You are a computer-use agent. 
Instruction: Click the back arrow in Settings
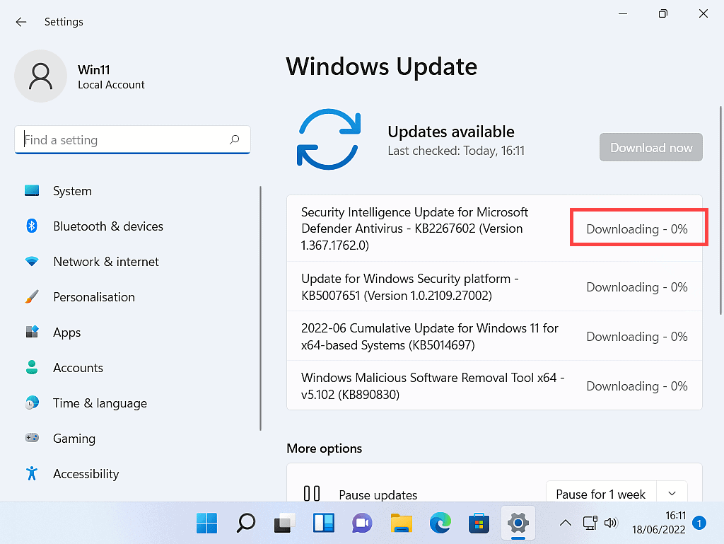coord(21,22)
